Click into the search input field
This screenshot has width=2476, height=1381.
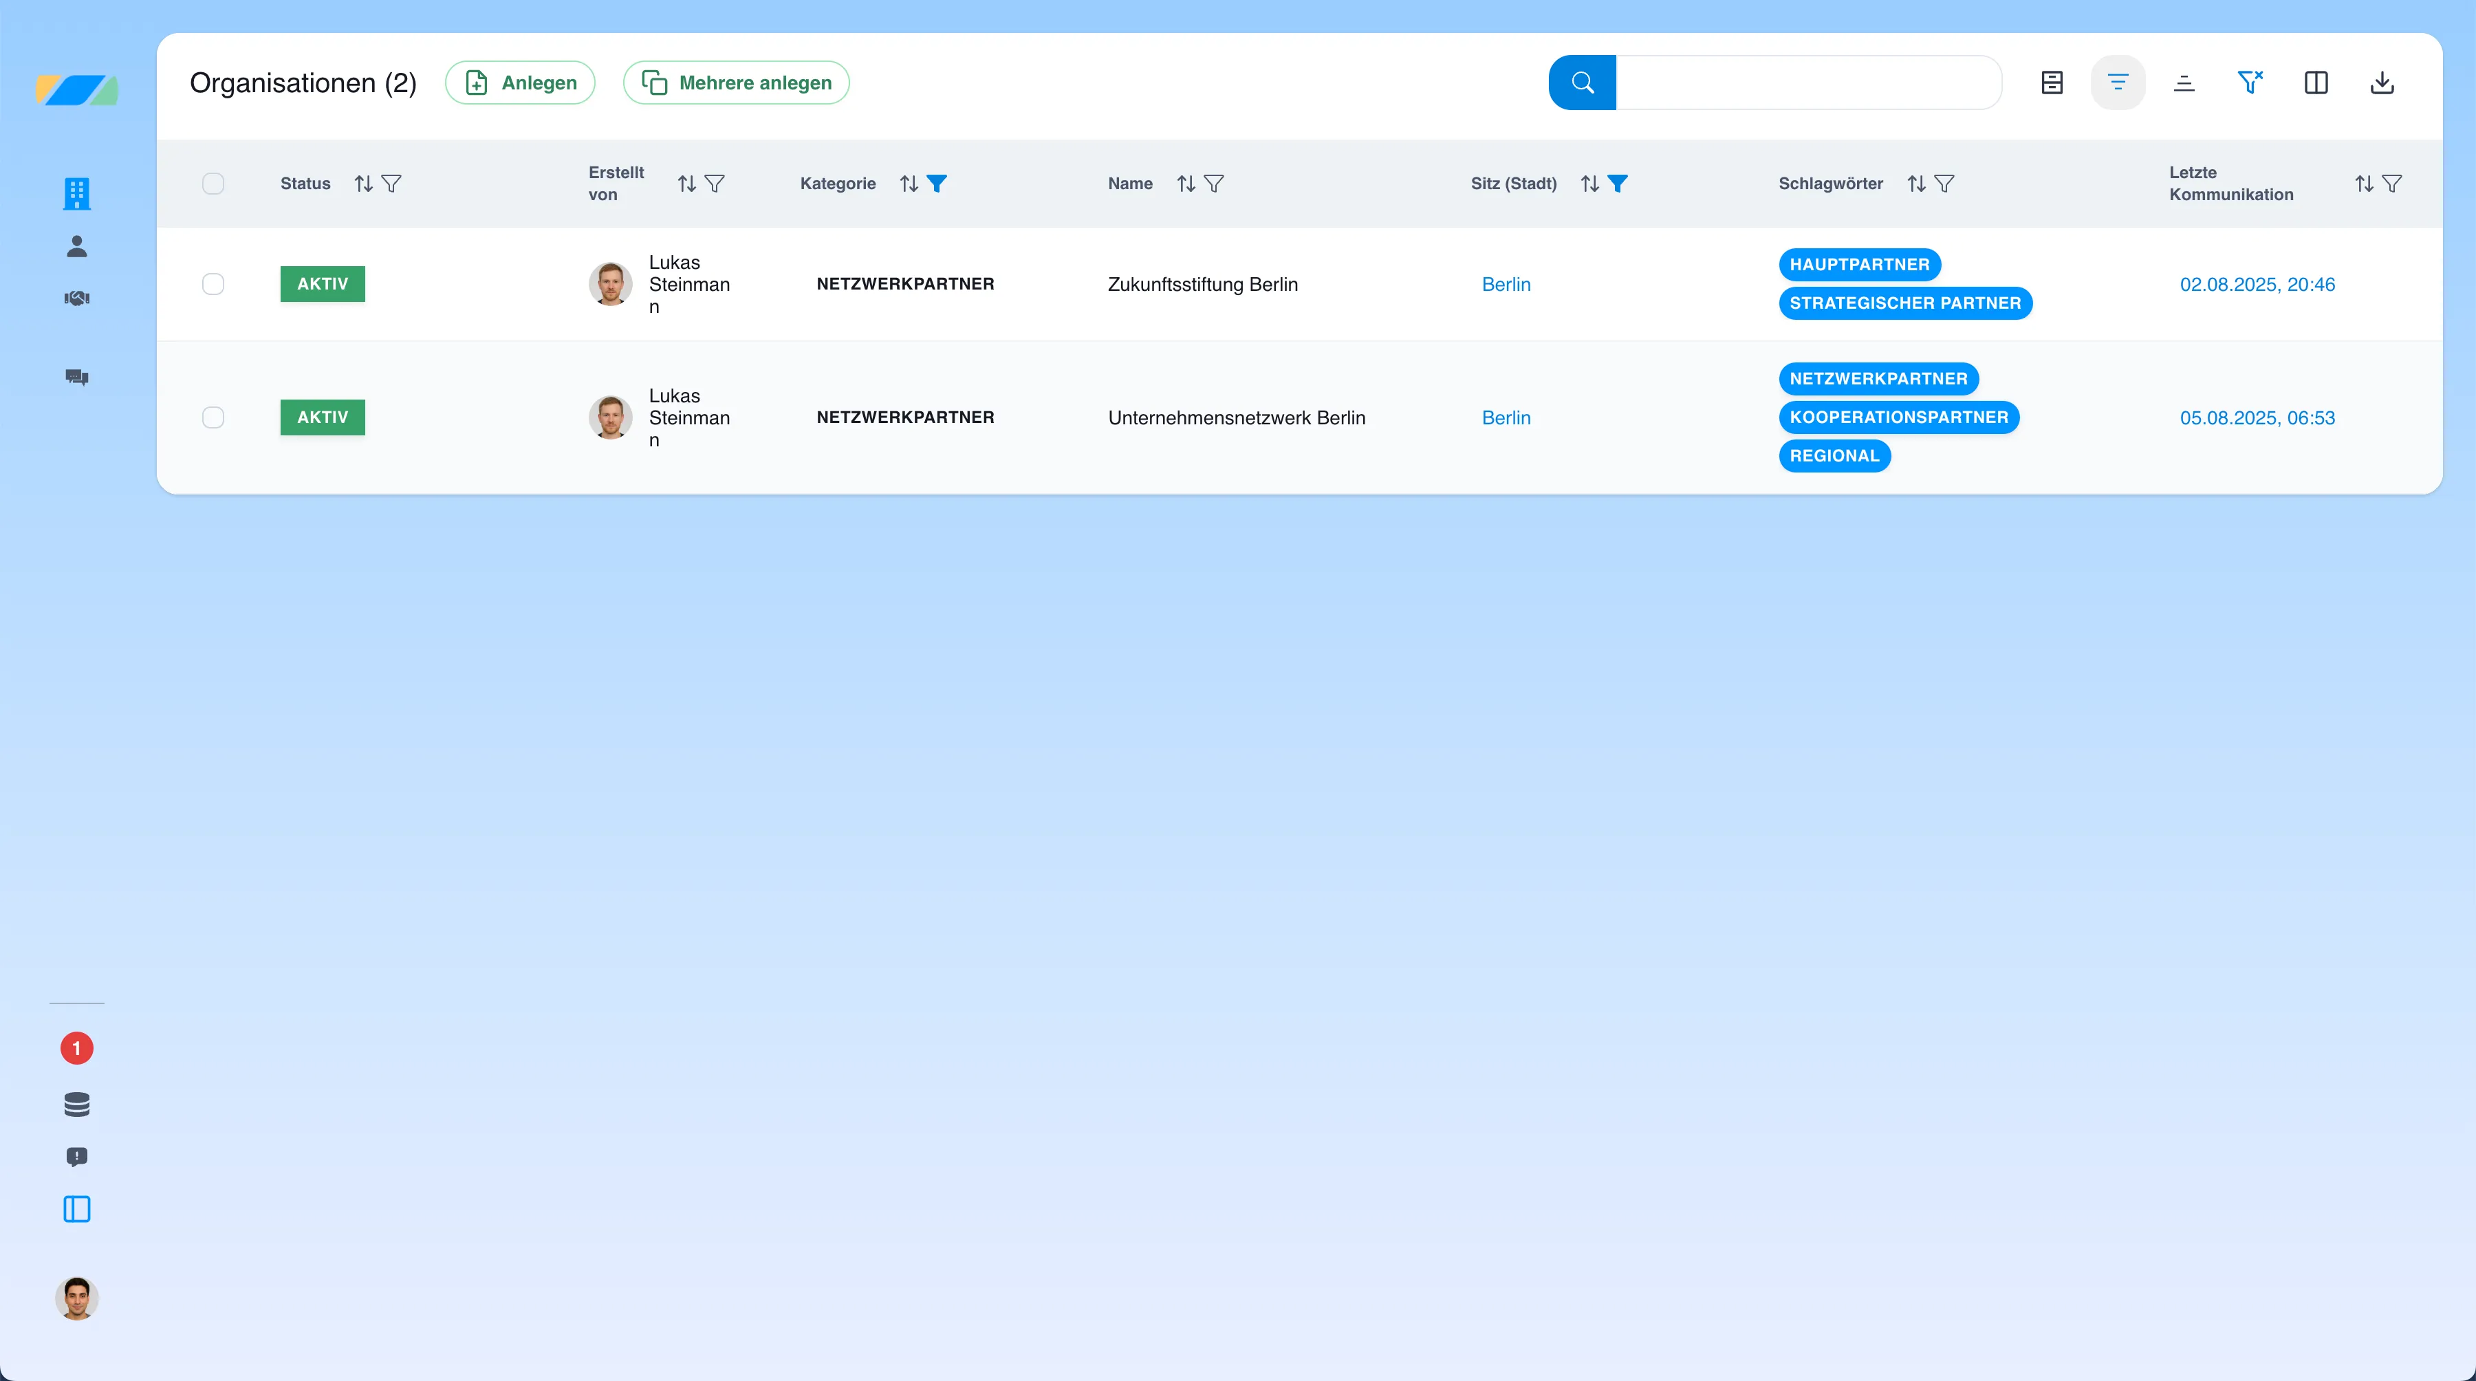[1809, 83]
